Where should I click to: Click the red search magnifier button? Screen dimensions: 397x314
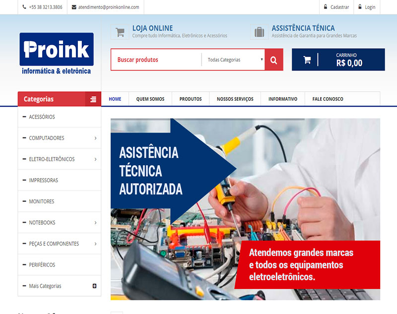point(274,60)
